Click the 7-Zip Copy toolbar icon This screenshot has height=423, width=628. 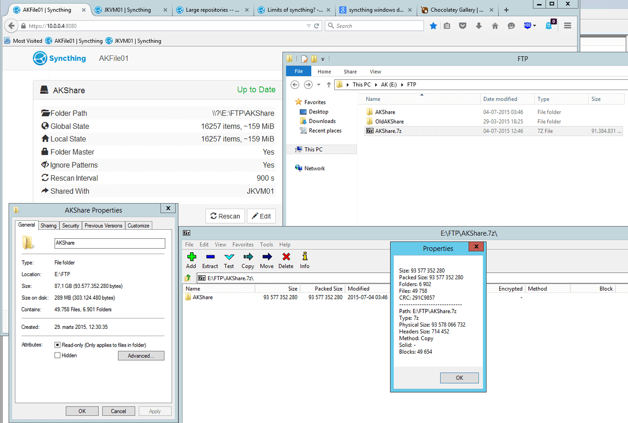248,257
